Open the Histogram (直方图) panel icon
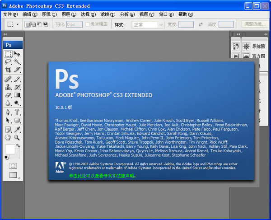This screenshot has height=220, width=271. click(247, 56)
